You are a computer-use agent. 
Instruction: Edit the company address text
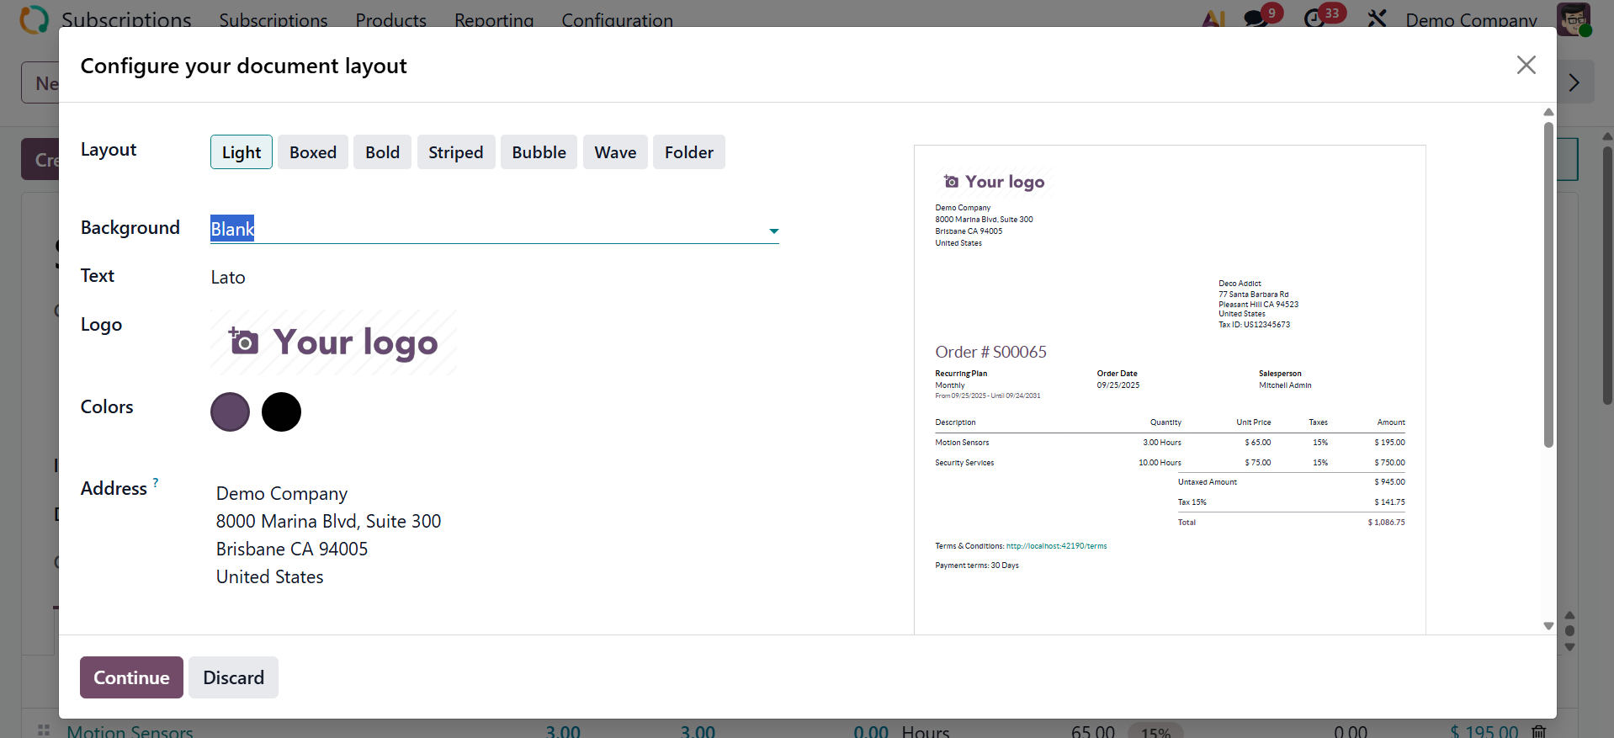click(x=328, y=535)
